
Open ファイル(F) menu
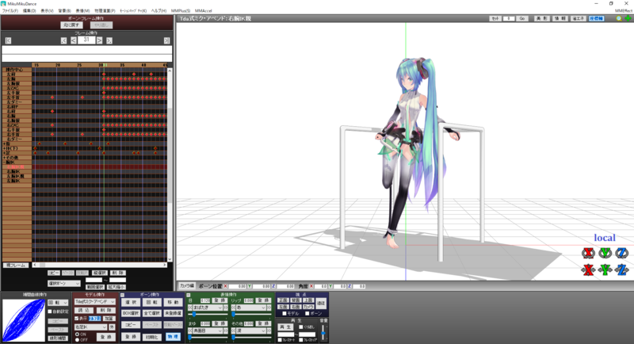pyautogui.click(x=10, y=11)
